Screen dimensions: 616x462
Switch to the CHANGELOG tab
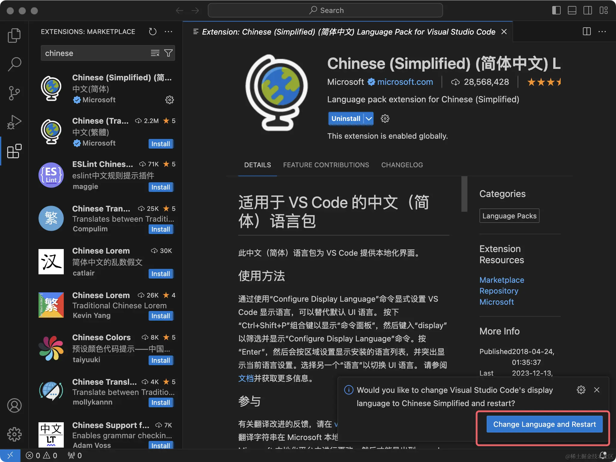coord(402,165)
